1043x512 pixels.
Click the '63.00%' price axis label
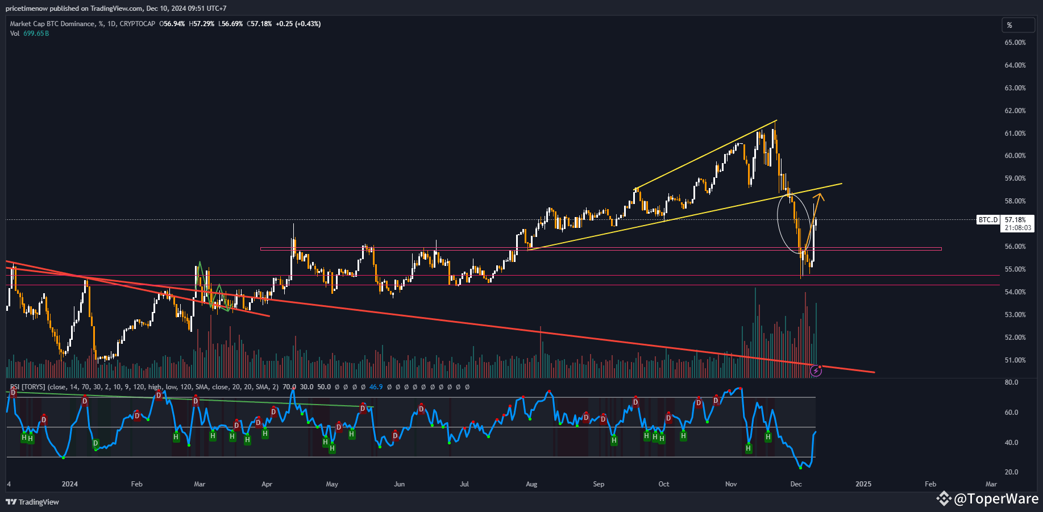[x=1015, y=88]
